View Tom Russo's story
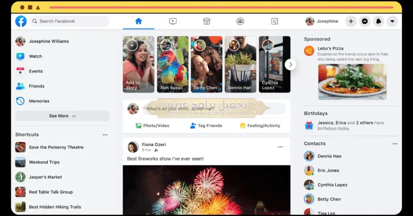The image size is (413, 216). tap(173, 64)
